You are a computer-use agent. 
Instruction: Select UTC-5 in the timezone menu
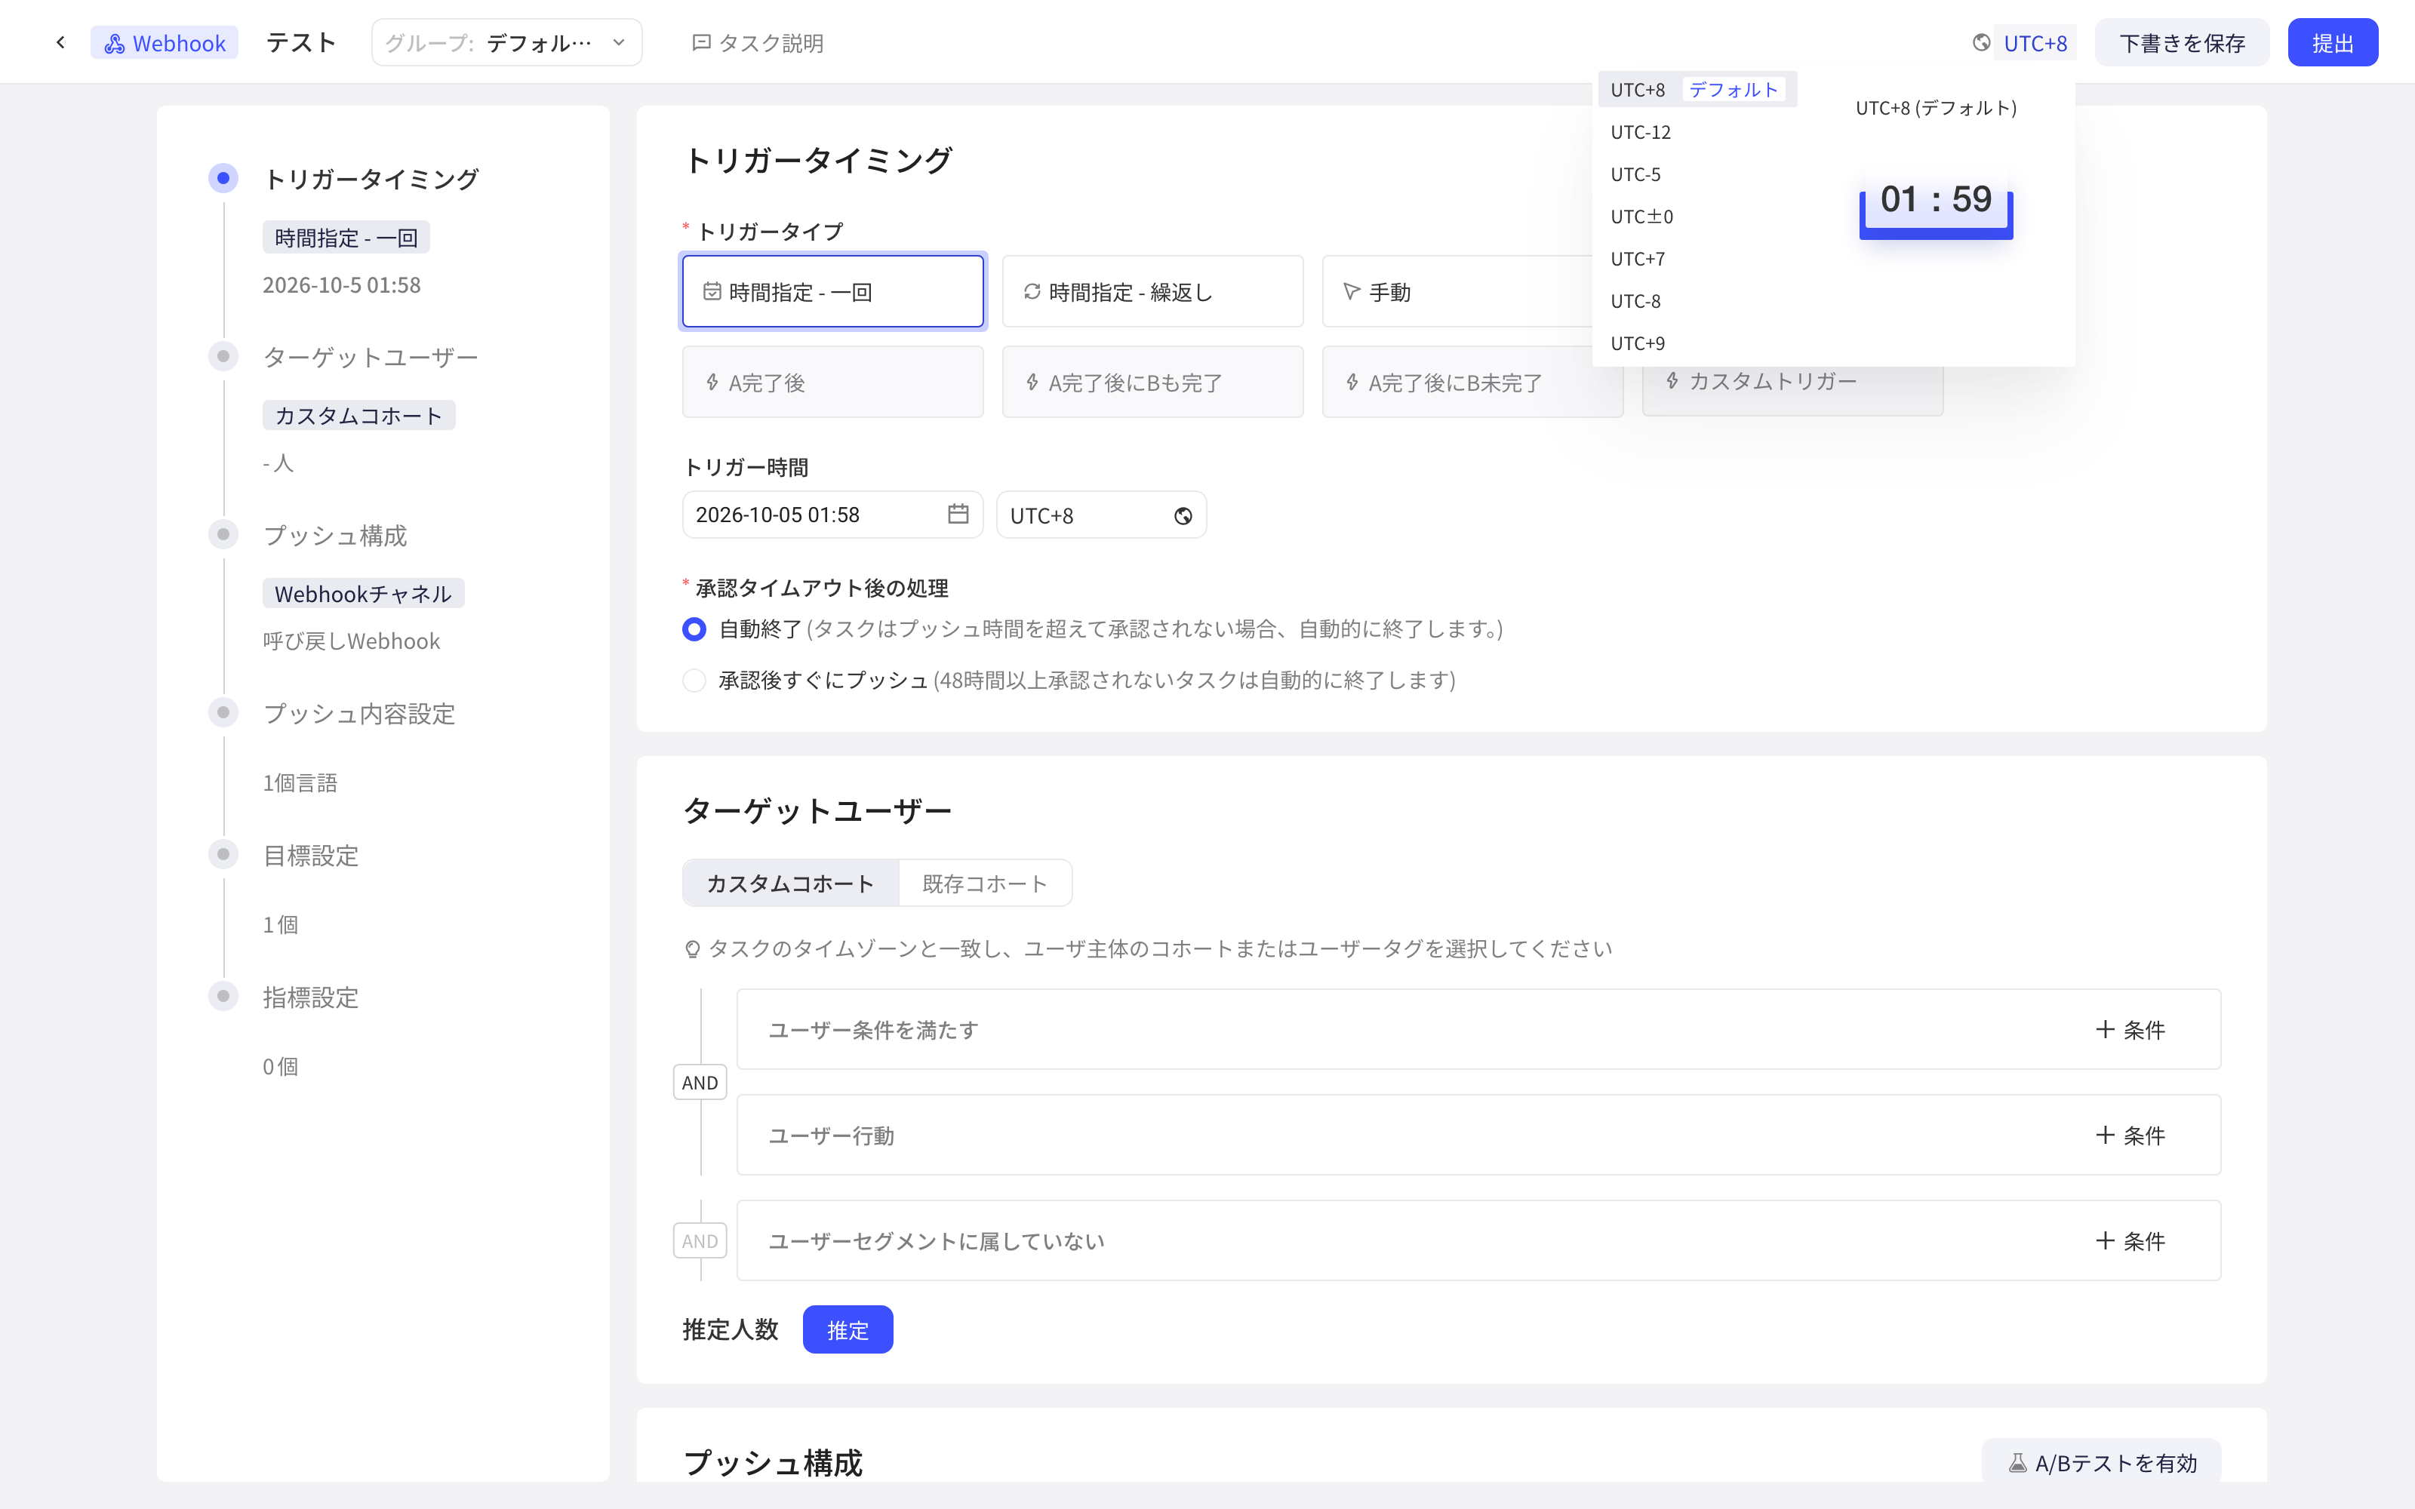(1697, 174)
